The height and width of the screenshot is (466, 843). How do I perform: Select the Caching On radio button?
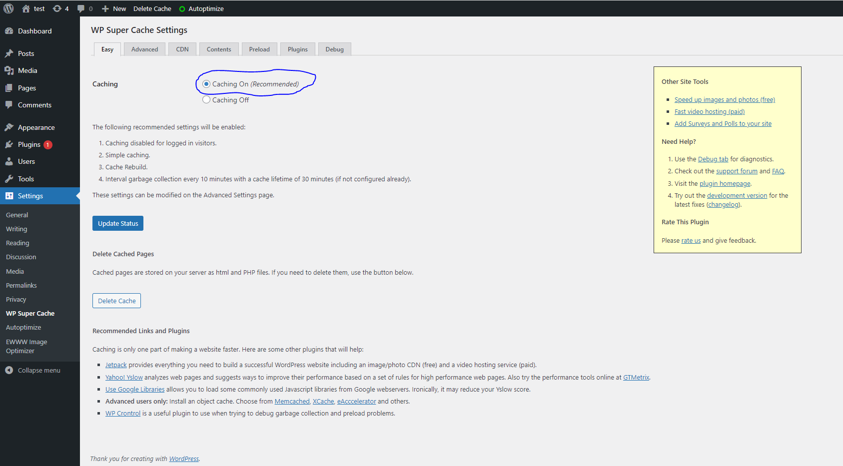pos(206,84)
